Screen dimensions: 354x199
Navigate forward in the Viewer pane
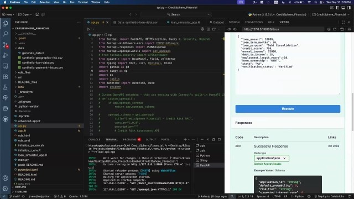point(235,29)
